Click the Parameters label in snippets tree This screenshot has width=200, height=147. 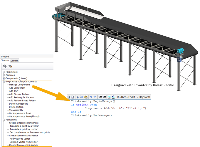coord(11,72)
